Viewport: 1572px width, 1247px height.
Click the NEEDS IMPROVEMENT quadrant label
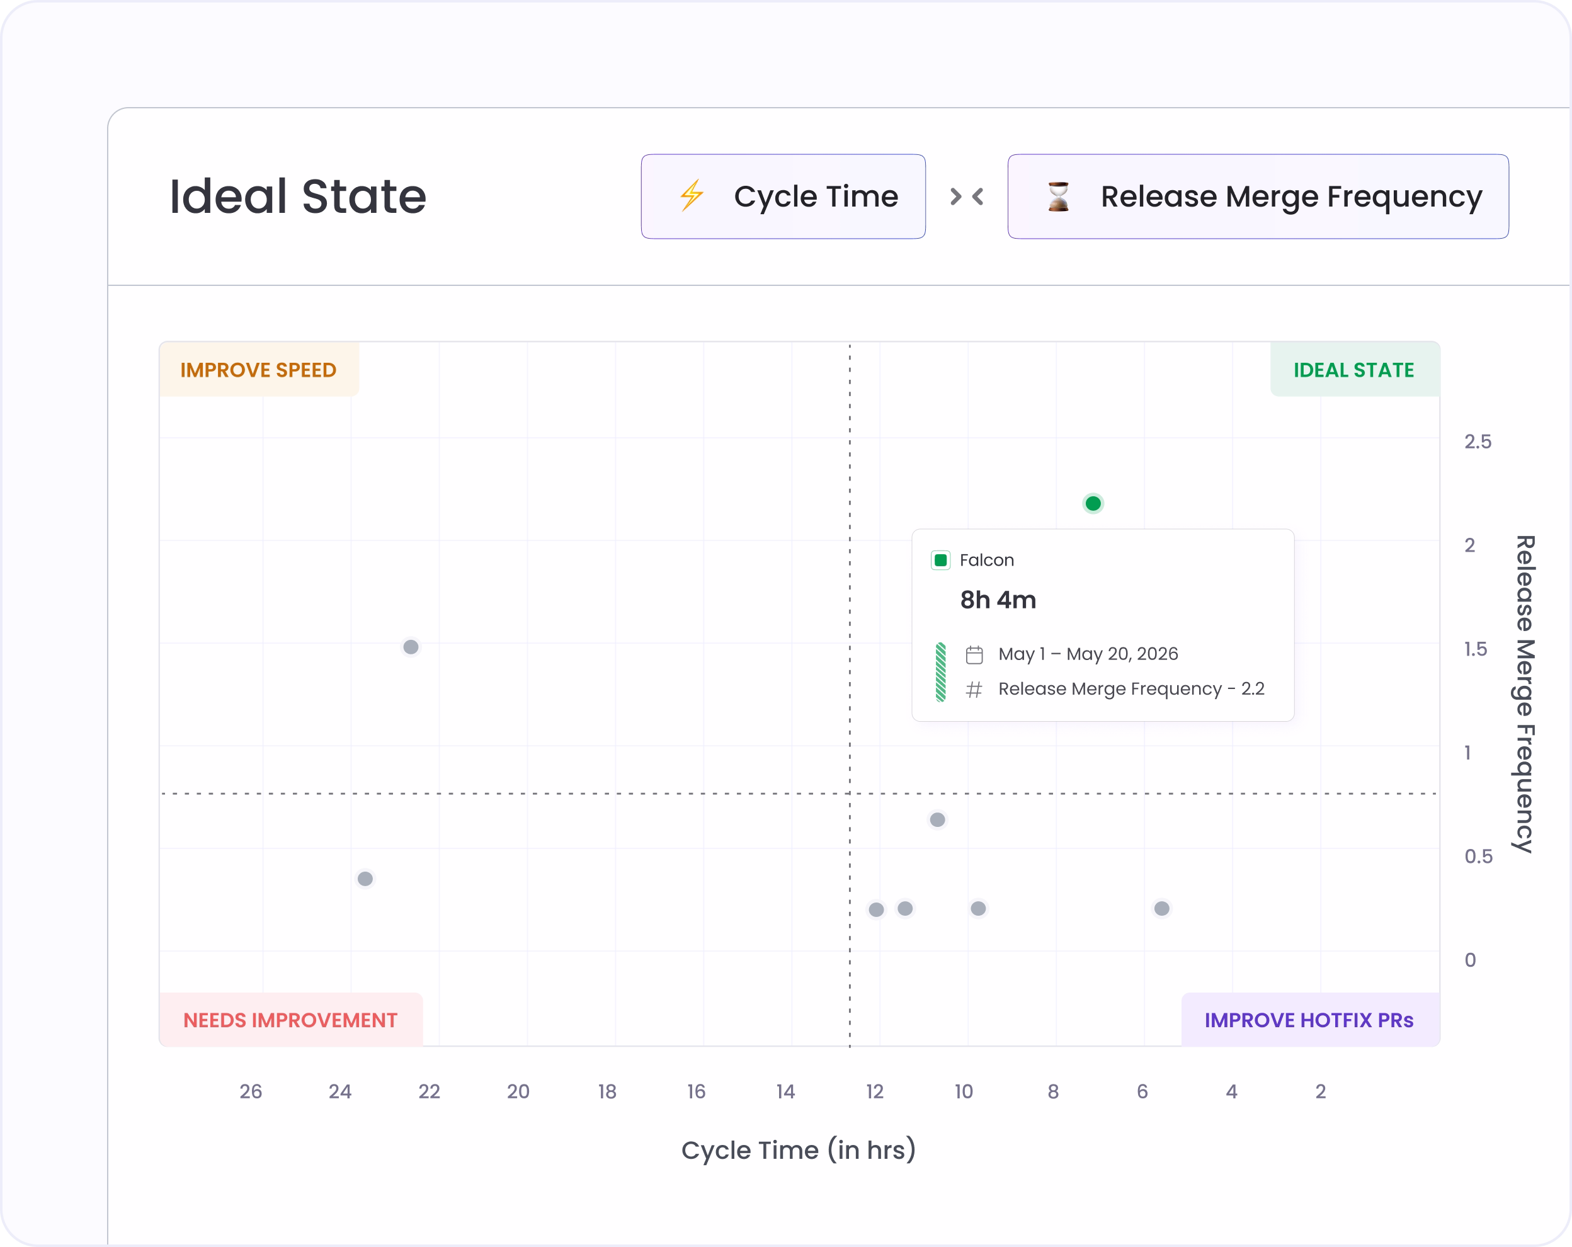(290, 1020)
